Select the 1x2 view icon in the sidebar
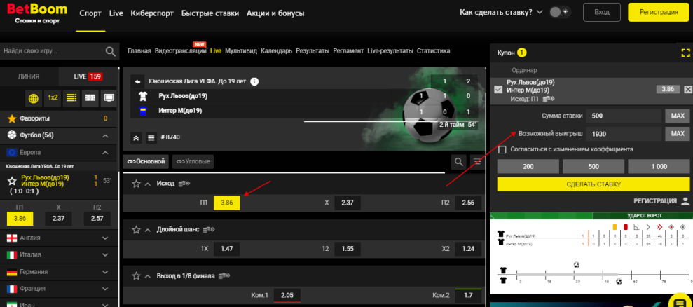Viewport: 693px width, 307px height. click(x=53, y=97)
